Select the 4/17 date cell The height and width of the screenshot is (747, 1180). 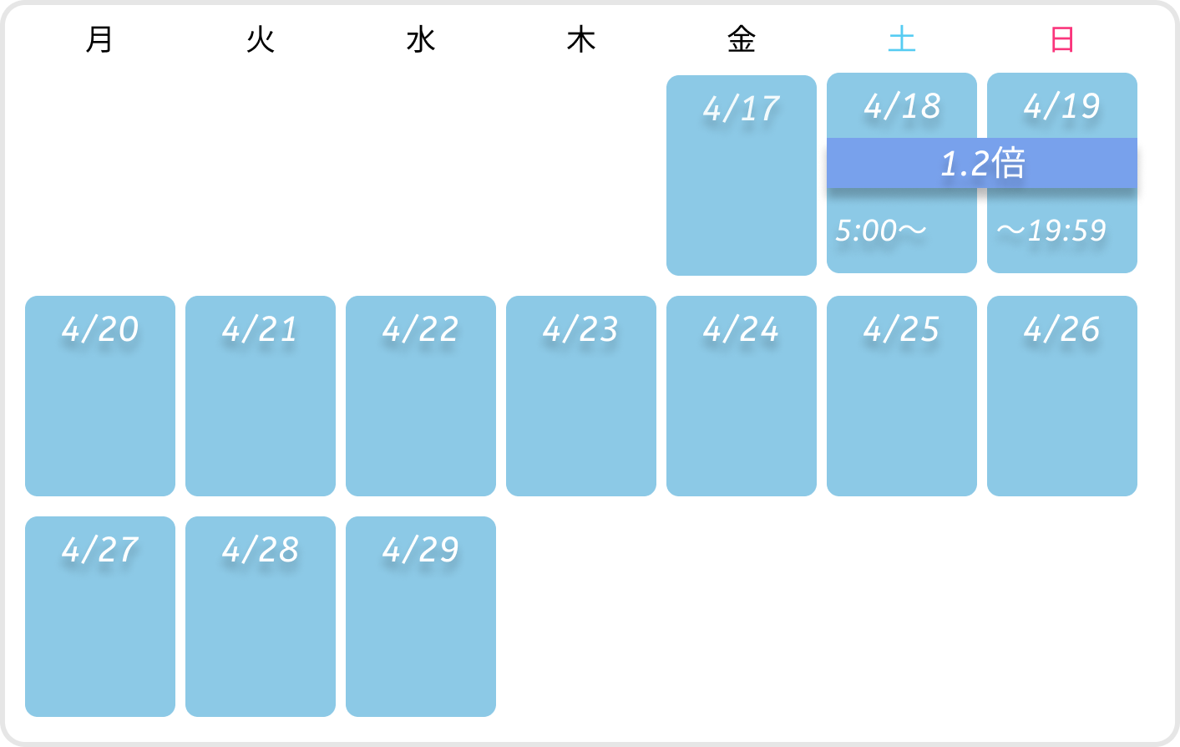(741, 175)
